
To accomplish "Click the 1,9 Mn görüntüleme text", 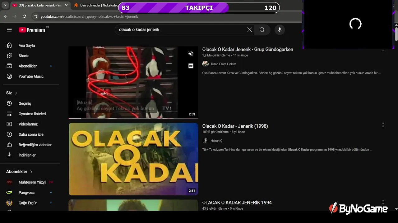I will click(216, 55).
